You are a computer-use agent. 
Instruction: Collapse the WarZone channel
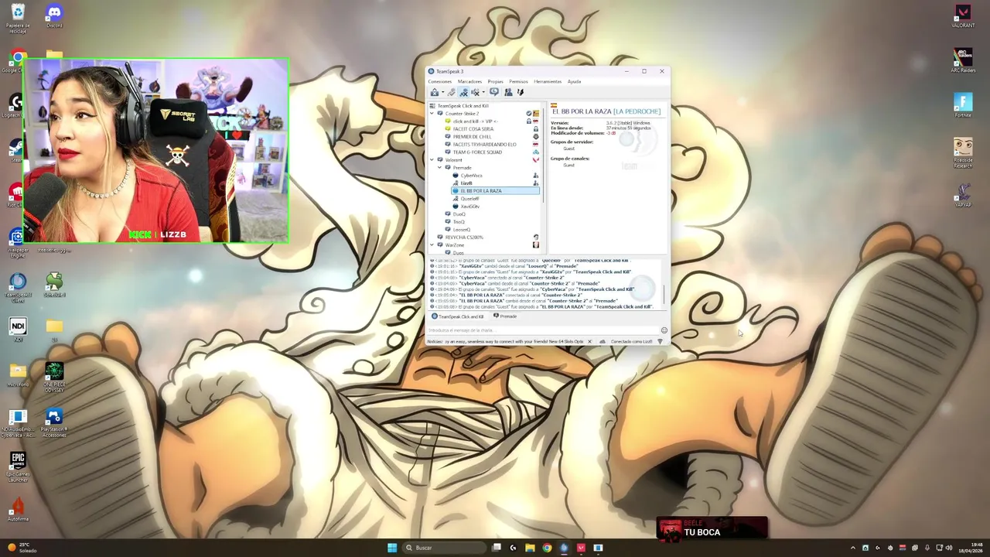[432, 245]
